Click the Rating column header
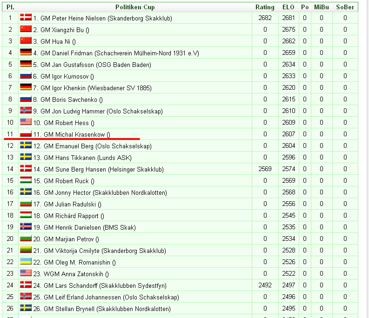369x318 pixels. pyautogui.click(x=265, y=7)
